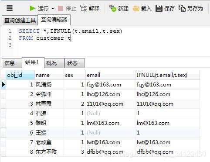
Task: Click the email column header
Action: point(111,75)
